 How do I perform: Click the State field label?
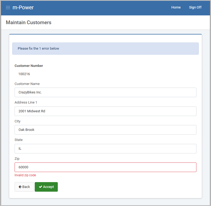coord(19,140)
